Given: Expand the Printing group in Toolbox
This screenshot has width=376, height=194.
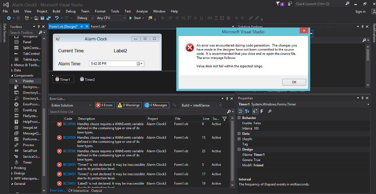Looking at the screenshot, I should 12,168.
